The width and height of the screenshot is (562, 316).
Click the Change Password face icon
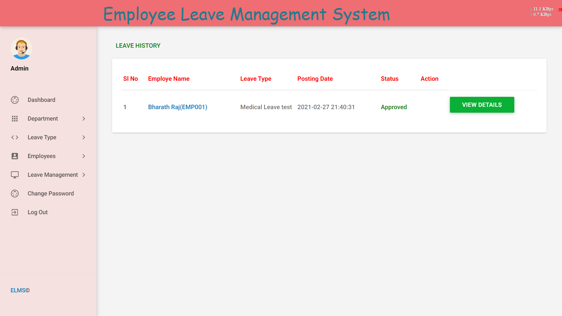point(15,193)
